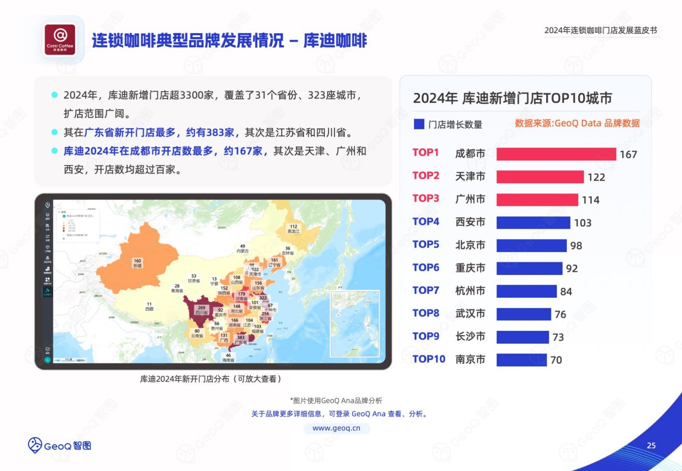Click the search magnifier icon on the map
Image resolution: width=682 pixels, height=471 pixels.
[59, 205]
